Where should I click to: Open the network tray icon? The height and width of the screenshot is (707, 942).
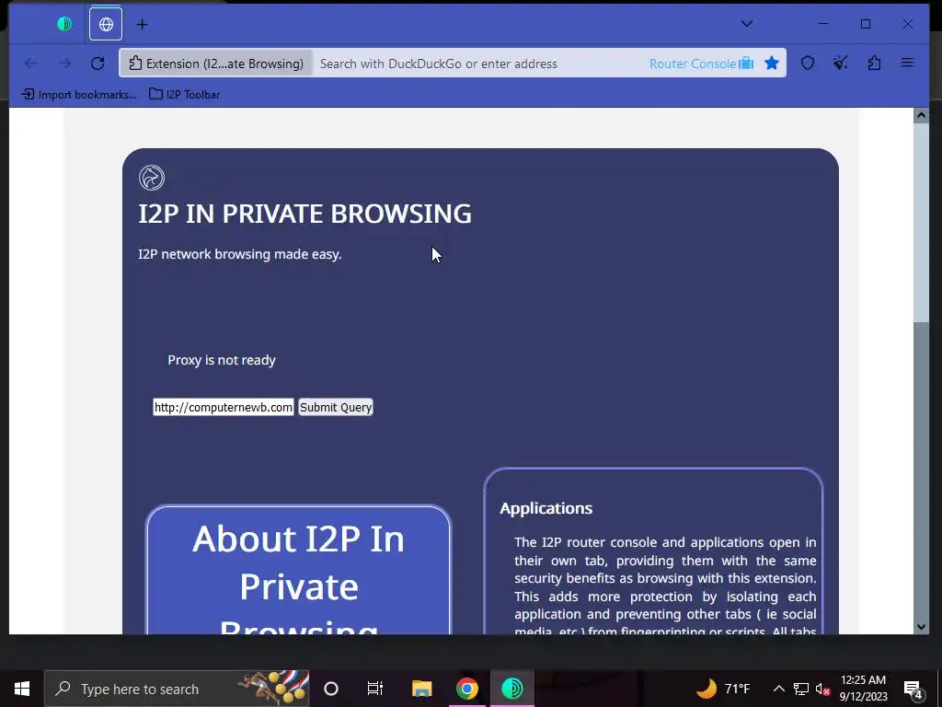801,689
